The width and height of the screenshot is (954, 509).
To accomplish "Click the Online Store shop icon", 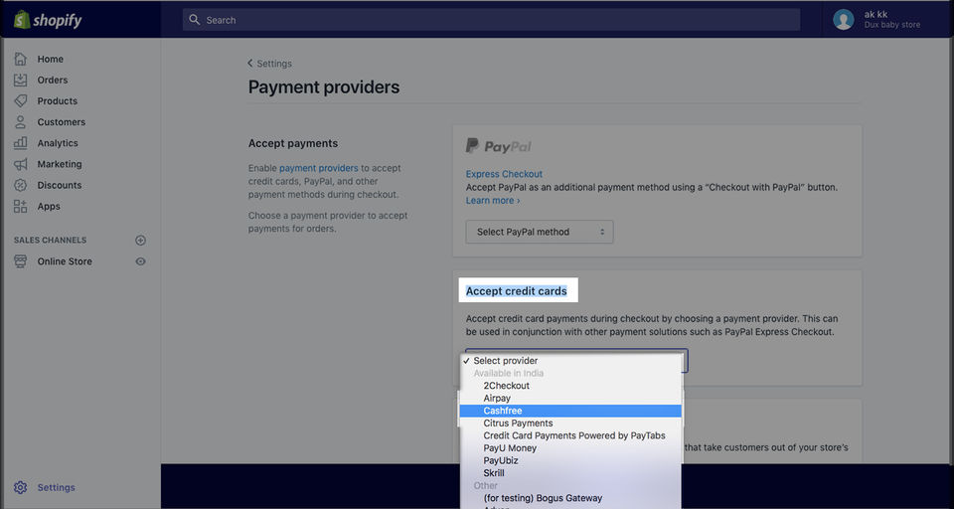I will 21,261.
